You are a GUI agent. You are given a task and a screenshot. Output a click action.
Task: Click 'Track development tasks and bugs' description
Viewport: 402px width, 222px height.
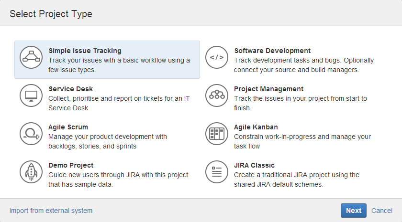click(x=304, y=65)
